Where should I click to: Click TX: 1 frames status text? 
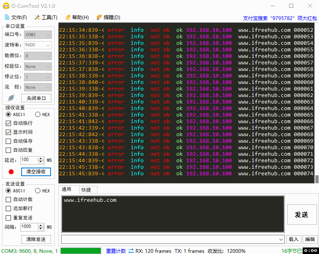(x=189, y=251)
